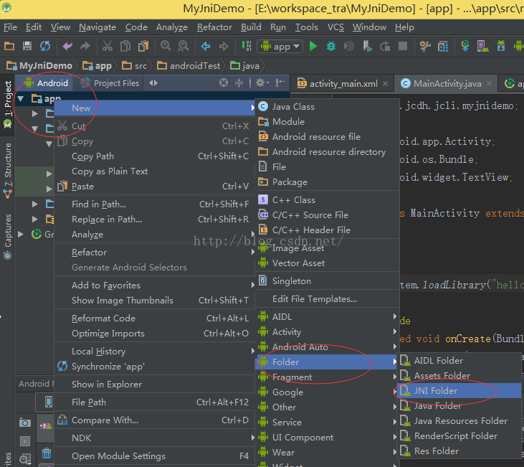This screenshot has width=524, height=467.
Task: Expand the AIDL submenu arrow
Action: pos(395,316)
